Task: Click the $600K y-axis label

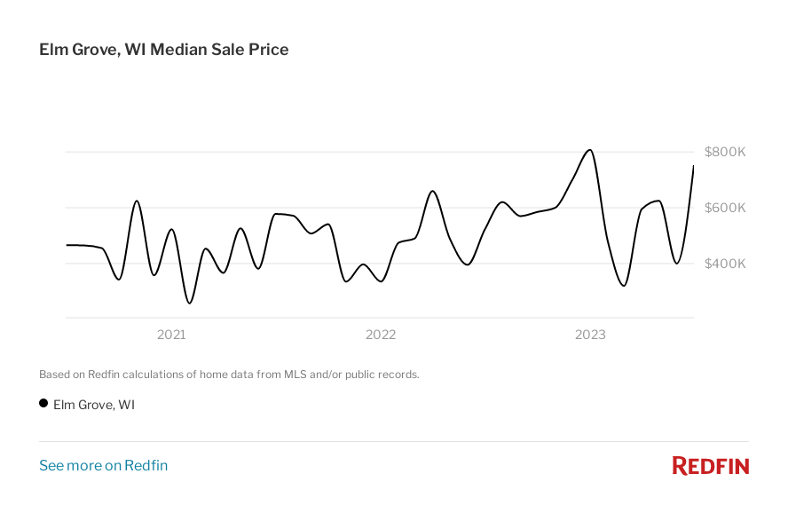Action: 724,208
